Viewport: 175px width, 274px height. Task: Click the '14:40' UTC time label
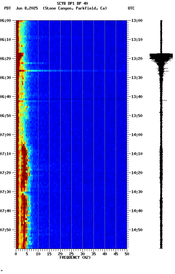click(137, 211)
